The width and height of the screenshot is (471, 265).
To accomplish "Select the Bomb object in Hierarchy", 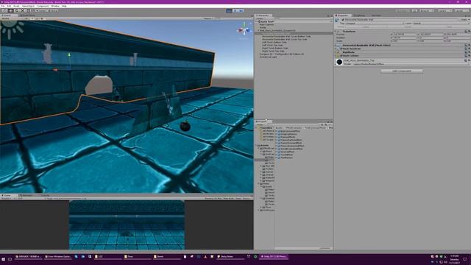I will pyautogui.click(x=263, y=27).
